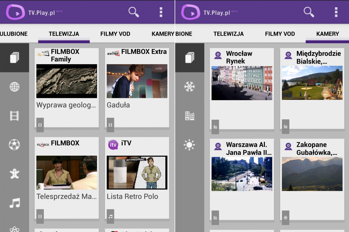Select the globe category in Telewizja sidebar
The width and height of the screenshot is (349, 232).
pos(14,87)
